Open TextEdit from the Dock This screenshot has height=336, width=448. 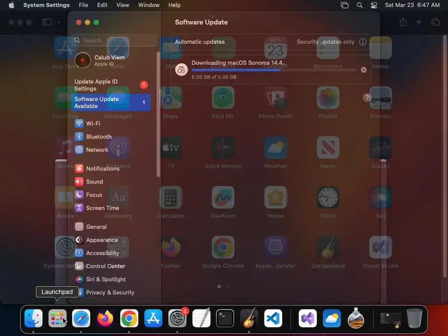tap(201, 318)
